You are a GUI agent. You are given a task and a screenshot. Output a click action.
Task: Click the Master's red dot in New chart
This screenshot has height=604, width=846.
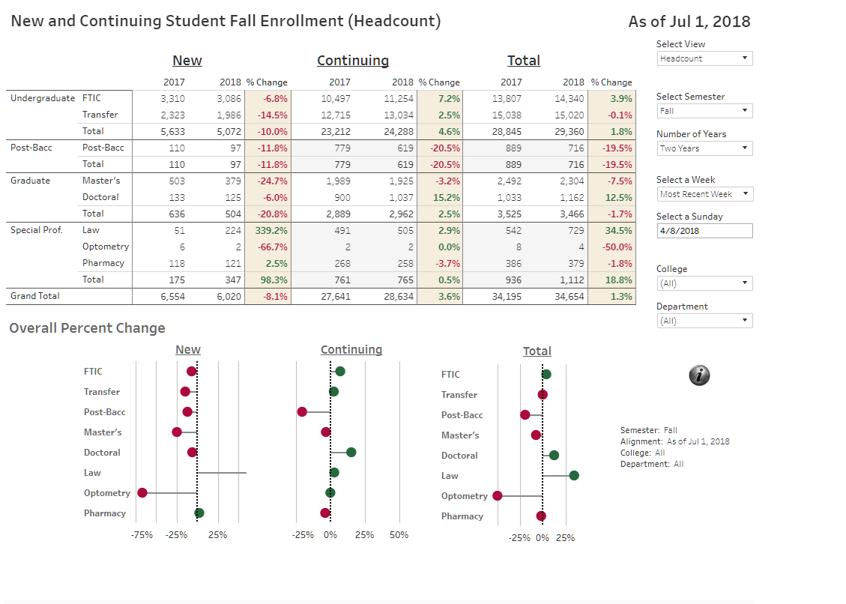tap(177, 432)
